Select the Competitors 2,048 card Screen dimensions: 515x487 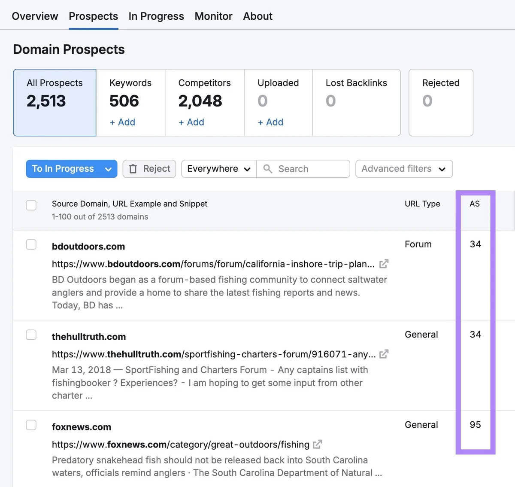click(205, 103)
